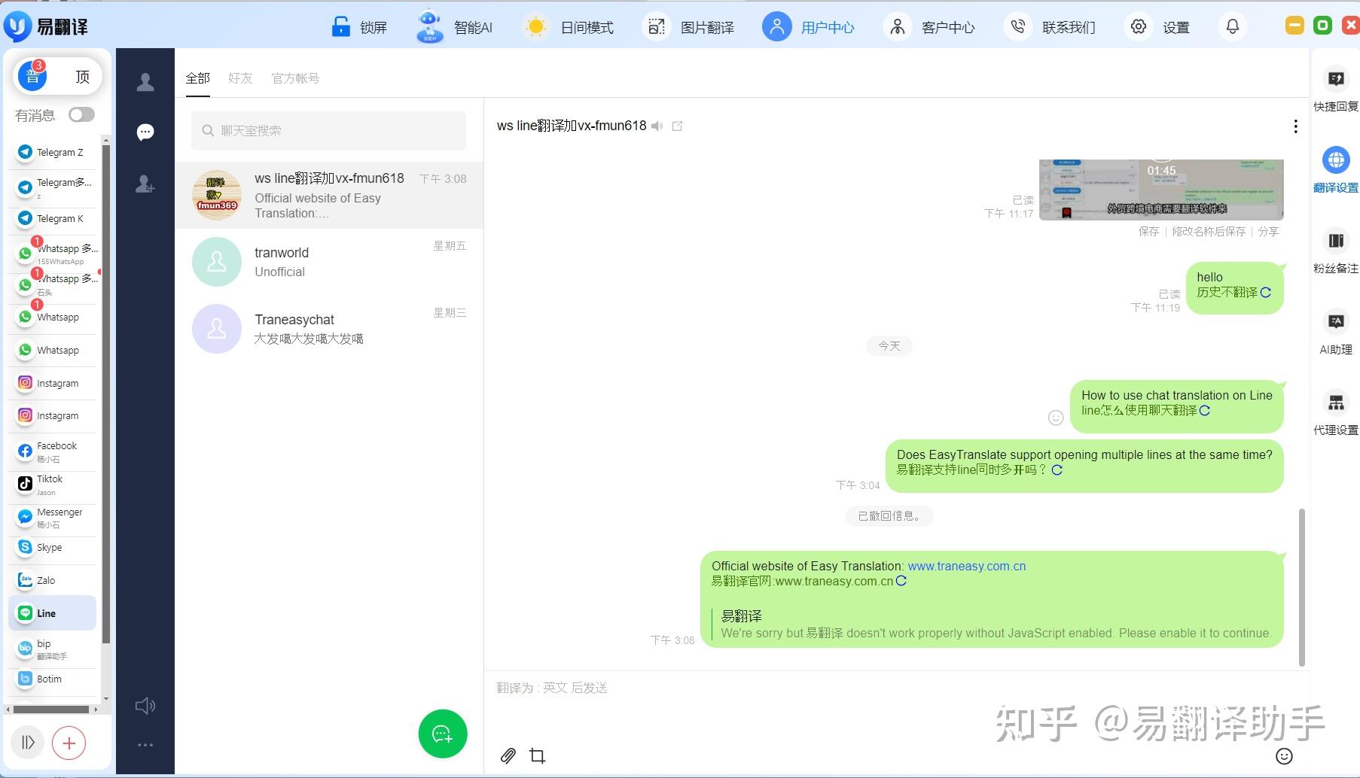Image resolution: width=1360 pixels, height=778 pixels.
Task: Lock the screen via 锁屏 icon
Action: pyautogui.click(x=359, y=26)
